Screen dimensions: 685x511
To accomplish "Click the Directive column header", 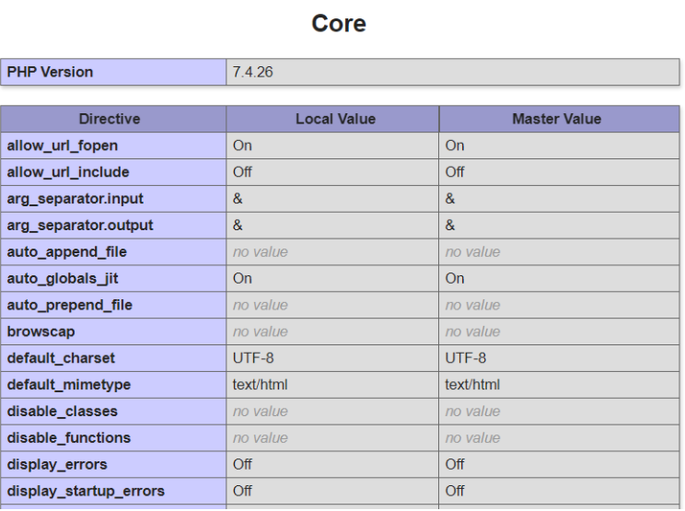I will click(x=110, y=119).
